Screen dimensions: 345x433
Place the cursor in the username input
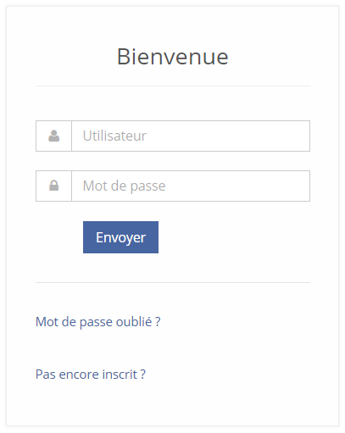[x=191, y=136]
